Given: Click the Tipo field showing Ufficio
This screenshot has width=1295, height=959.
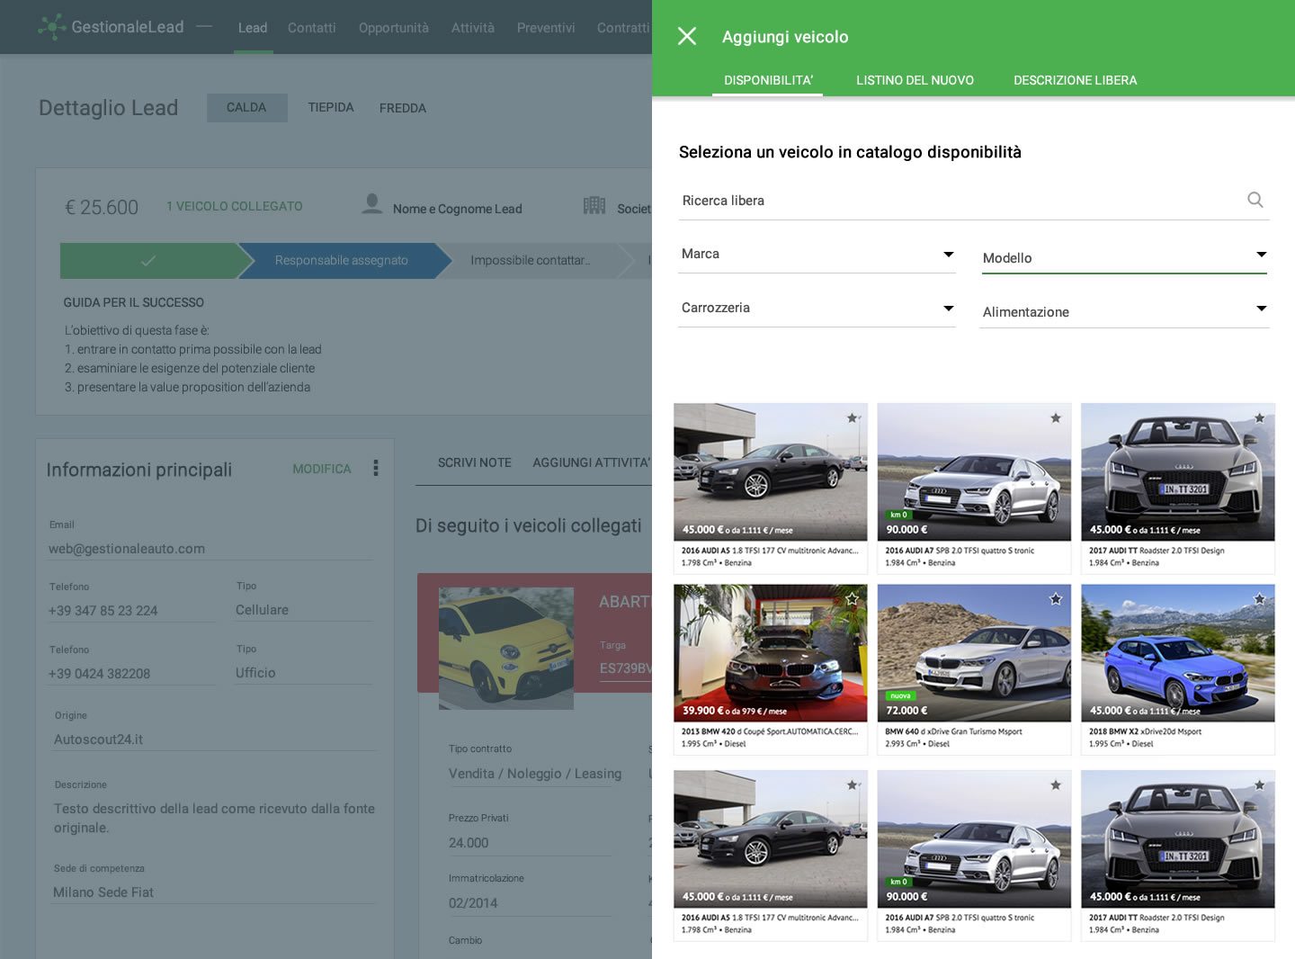Looking at the screenshot, I should (x=303, y=673).
